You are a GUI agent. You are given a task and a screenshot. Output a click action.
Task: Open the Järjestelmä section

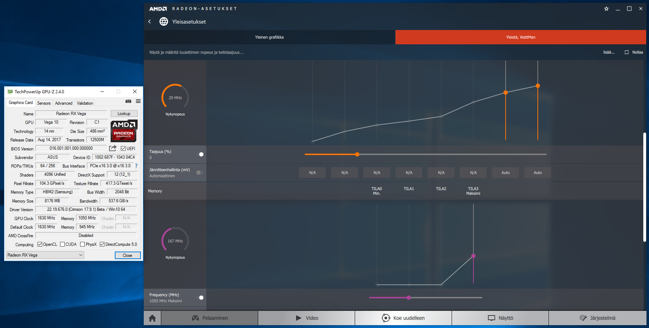598,318
